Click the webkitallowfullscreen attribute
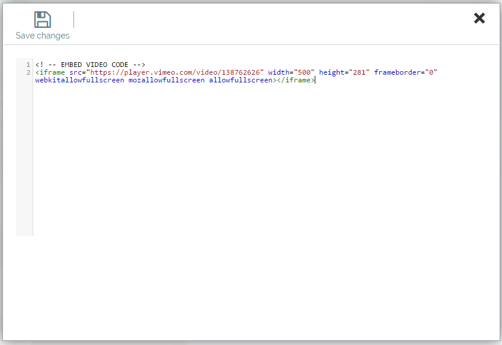Screen dimensions: 502x345 pyautogui.click(x=79, y=80)
